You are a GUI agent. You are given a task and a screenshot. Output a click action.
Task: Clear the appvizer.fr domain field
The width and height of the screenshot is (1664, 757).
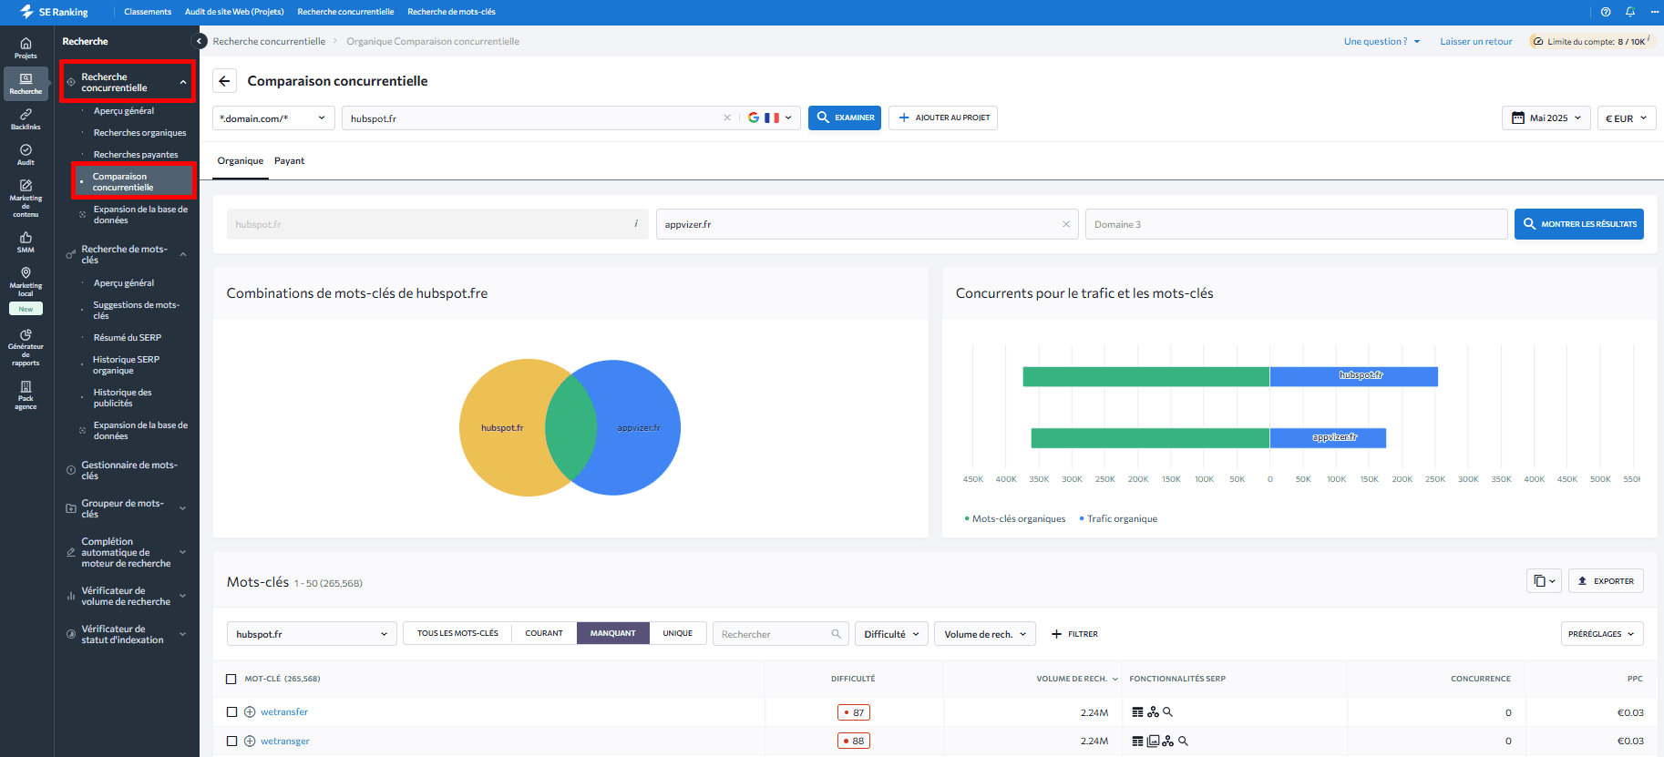[x=1066, y=224]
